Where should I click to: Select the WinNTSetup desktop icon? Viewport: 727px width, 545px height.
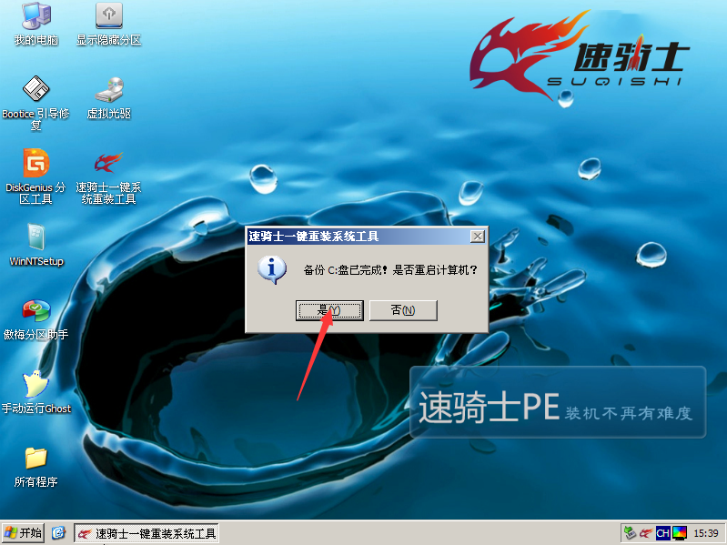tap(36, 245)
